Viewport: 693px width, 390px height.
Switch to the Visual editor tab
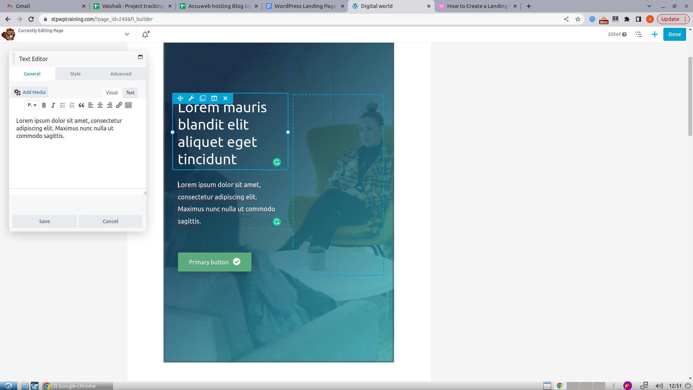coord(112,92)
